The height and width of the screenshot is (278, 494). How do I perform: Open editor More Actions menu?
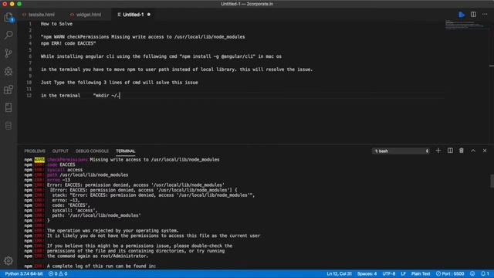(485, 15)
